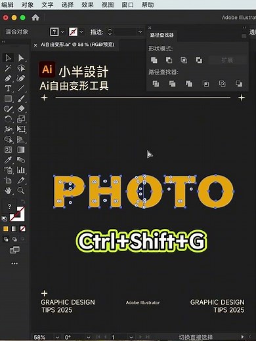
Task: Open fill color dropdown in control bar
Action: [62, 32]
